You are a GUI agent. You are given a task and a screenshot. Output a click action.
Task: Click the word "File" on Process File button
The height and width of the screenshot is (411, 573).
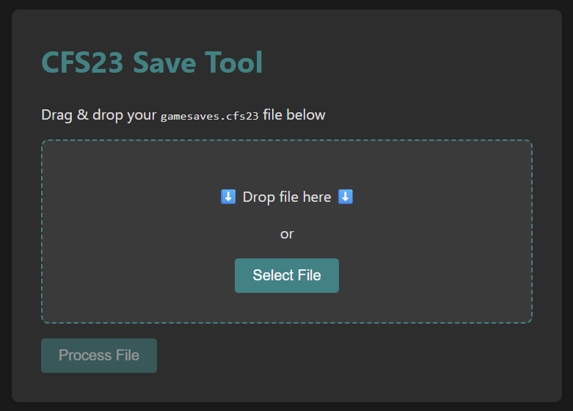point(128,355)
